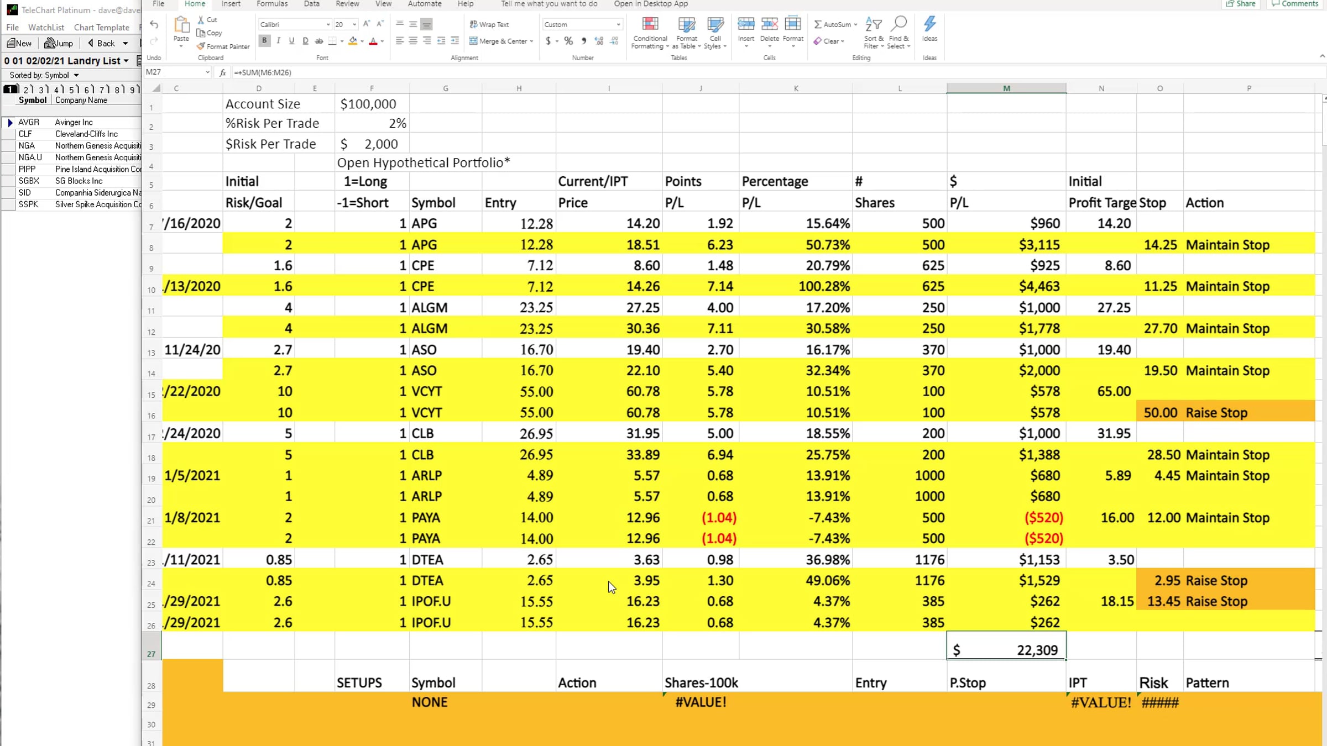Open the AutoSum dropdown arrow
Image resolution: width=1327 pixels, height=746 pixels.
click(x=855, y=24)
